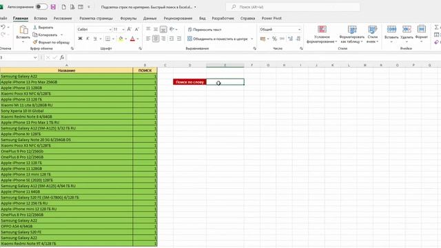Select the red Поиск по слову cell
Screen dimensions: 441x248
click(189, 82)
